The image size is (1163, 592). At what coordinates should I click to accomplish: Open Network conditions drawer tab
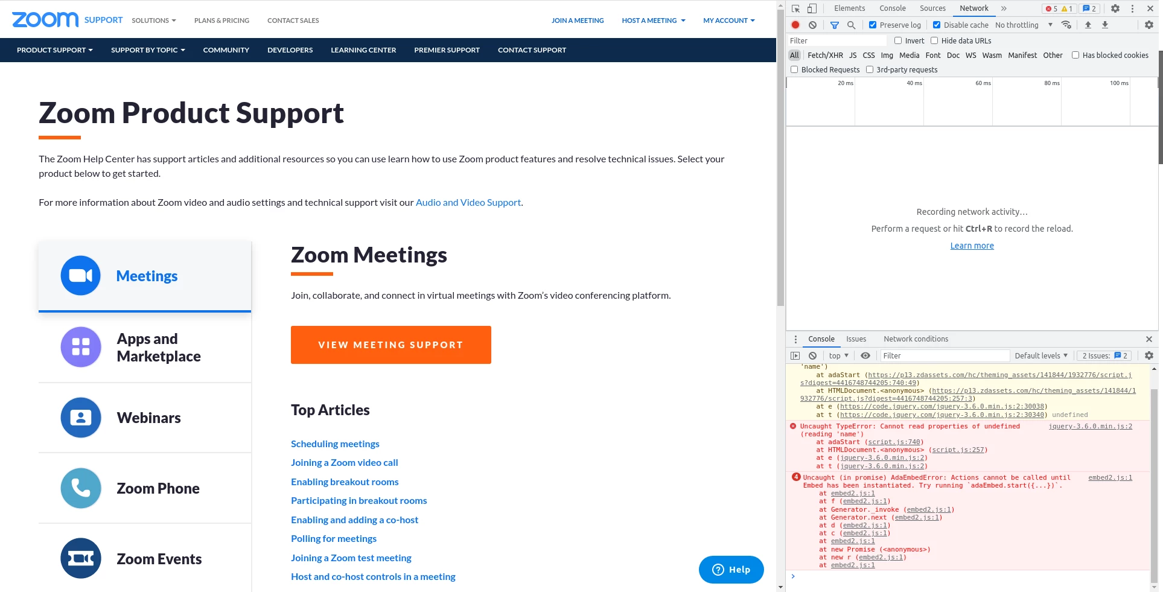(916, 339)
